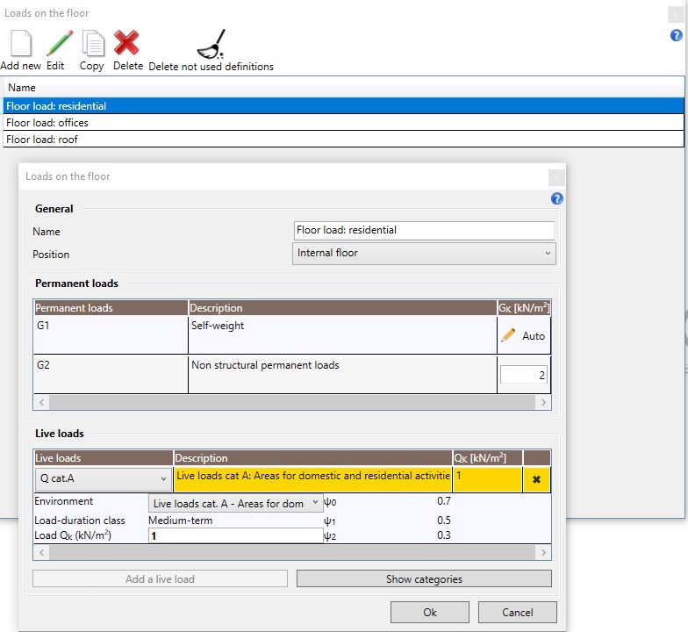Image resolution: width=688 pixels, height=632 pixels.
Task: Open the Q cat.A live load dropdown
Action: pyautogui.click(x=104, y=479)
